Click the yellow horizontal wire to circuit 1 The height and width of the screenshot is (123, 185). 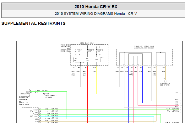click(x=138, y=94)
